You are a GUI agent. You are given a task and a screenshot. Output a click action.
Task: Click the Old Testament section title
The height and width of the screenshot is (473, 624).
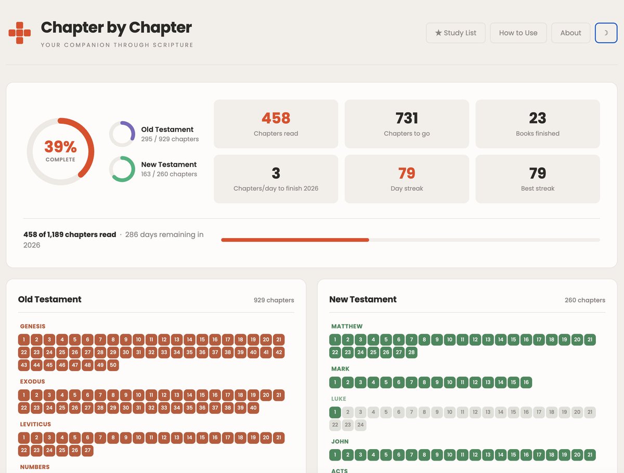(x=49, y=299)
